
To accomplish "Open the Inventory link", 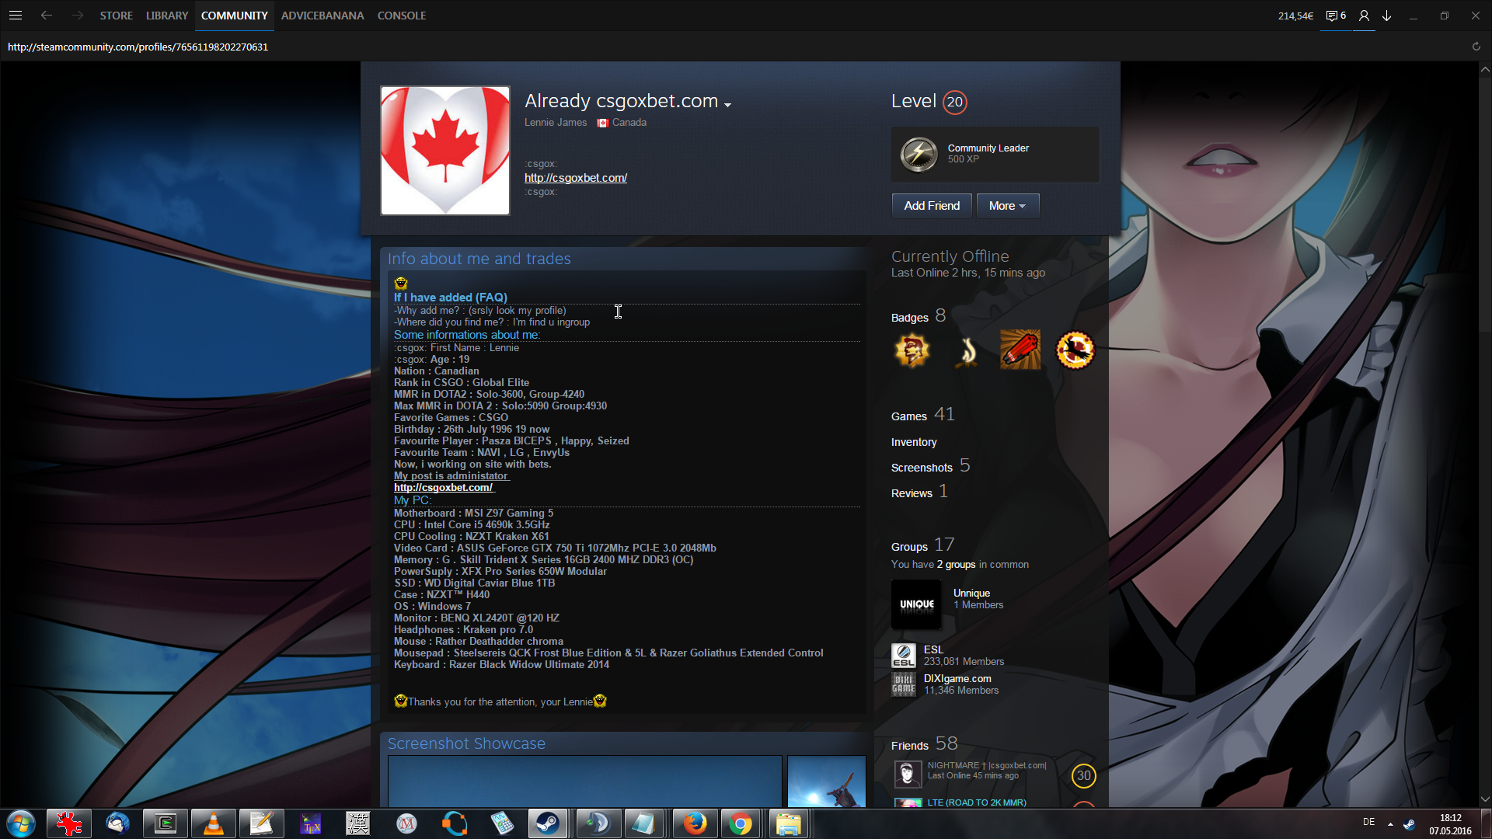I will pyautogui.click(x=914, y=442).
